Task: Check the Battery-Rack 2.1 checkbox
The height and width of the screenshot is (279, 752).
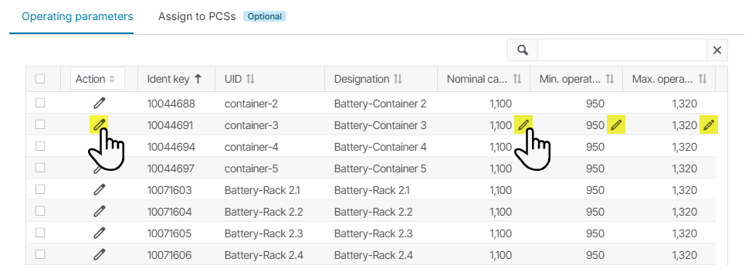Action: coord(40,189)
